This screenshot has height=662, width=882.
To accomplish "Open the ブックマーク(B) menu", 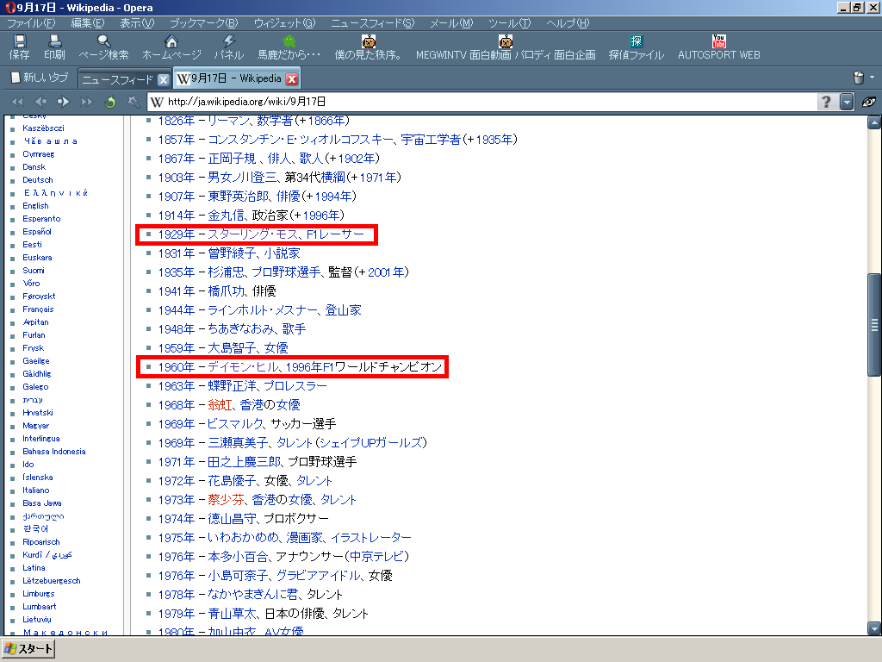I will 203,23.
